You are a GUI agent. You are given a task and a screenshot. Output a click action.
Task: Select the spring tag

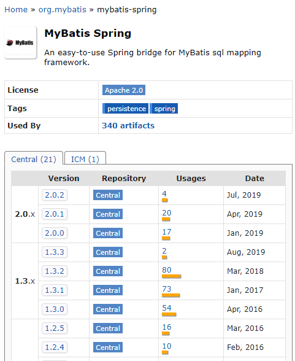(x=164, y=109)
